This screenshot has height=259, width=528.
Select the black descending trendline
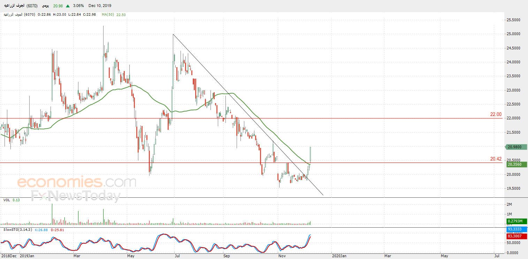(248, 115)
